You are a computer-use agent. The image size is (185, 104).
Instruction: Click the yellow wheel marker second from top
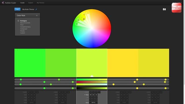coord(84,14)
